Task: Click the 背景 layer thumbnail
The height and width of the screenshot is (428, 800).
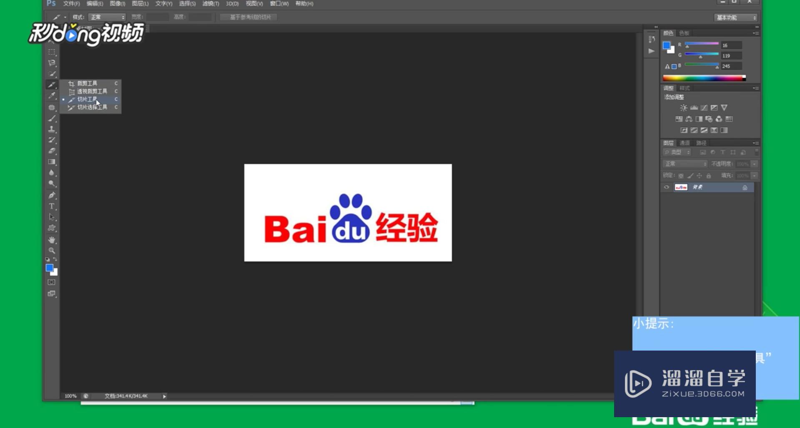Action: click(x=681, y=187)
